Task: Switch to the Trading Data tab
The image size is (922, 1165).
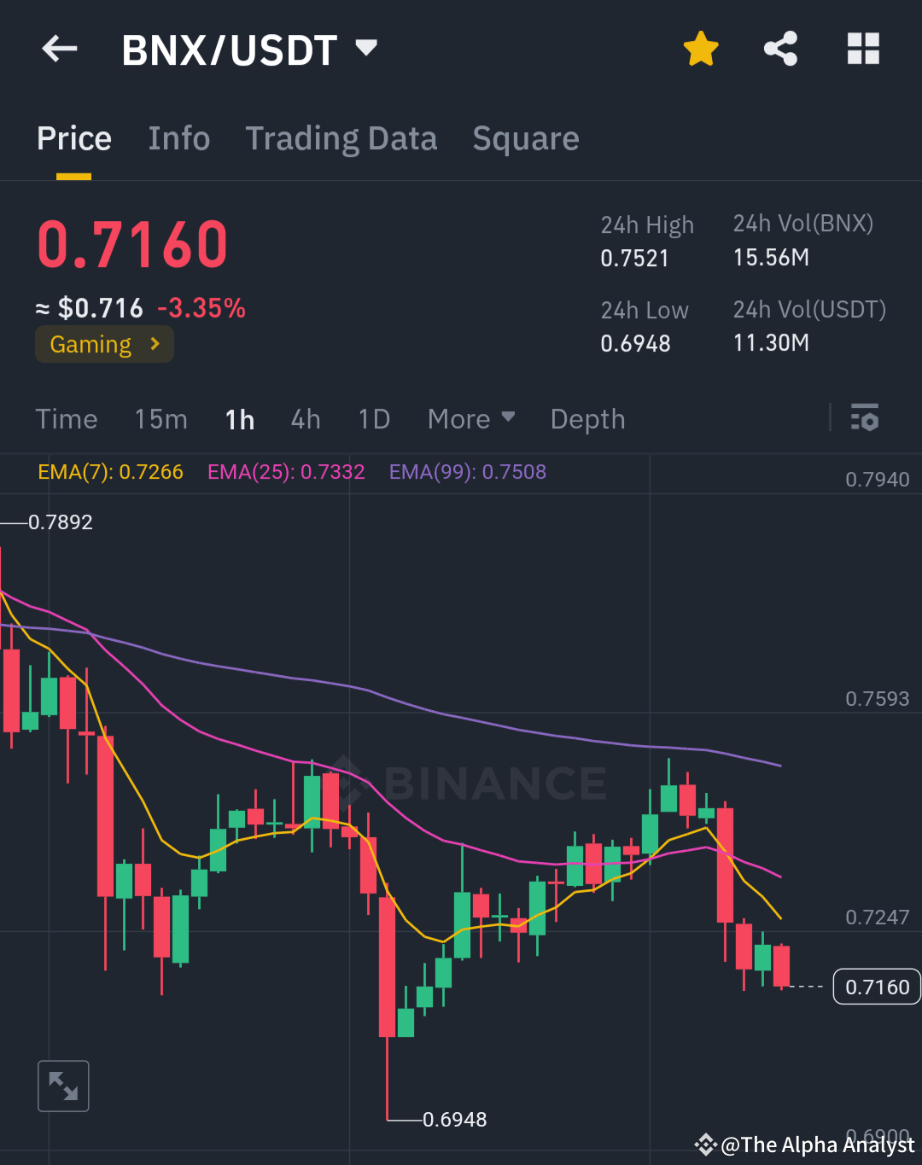Action: click(x=341, y=139)
